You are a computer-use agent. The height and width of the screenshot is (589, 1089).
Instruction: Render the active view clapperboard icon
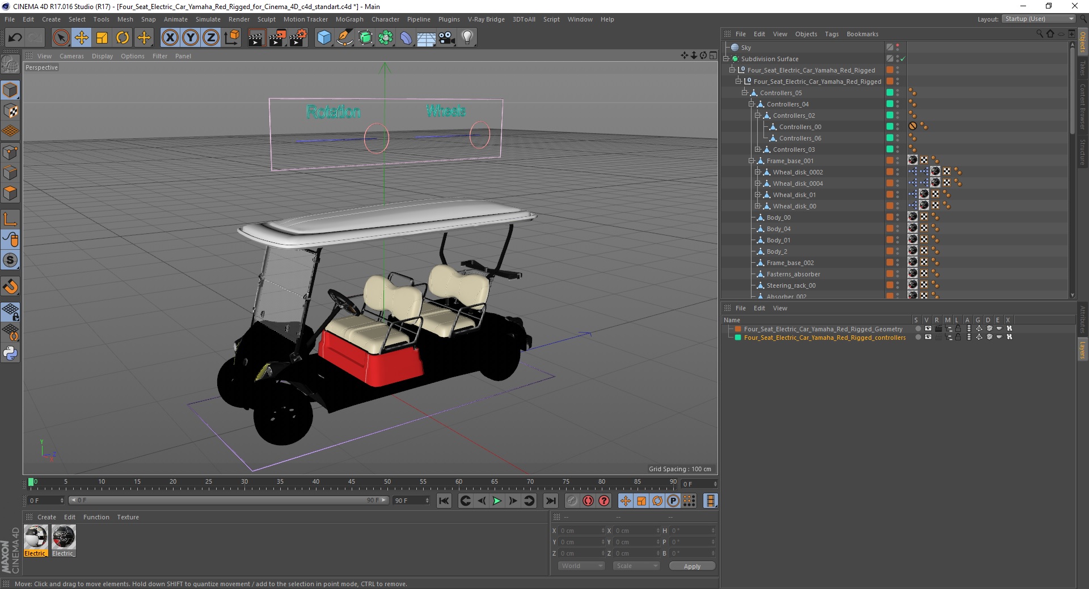256,38
